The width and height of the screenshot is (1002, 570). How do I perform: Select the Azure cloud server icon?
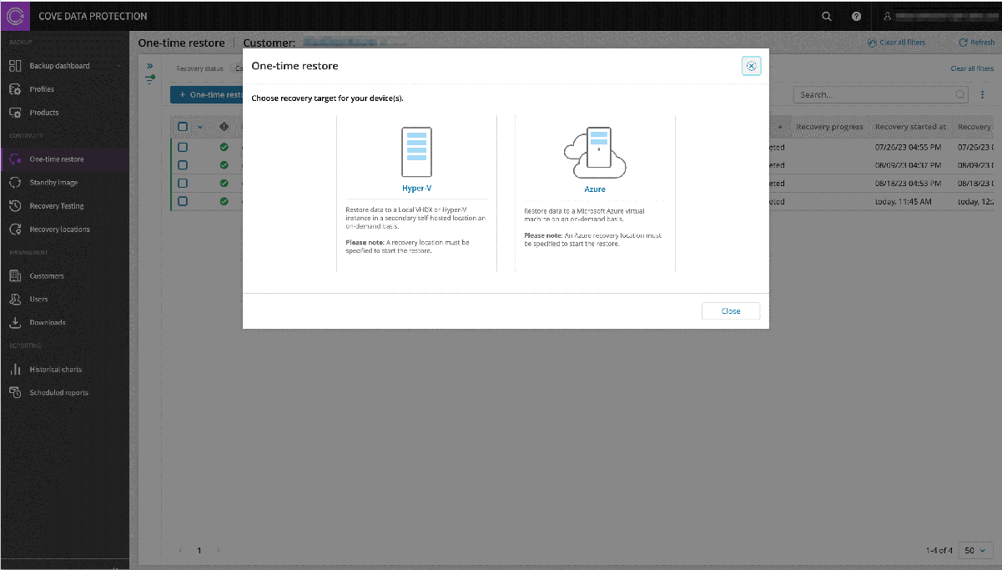595,153
